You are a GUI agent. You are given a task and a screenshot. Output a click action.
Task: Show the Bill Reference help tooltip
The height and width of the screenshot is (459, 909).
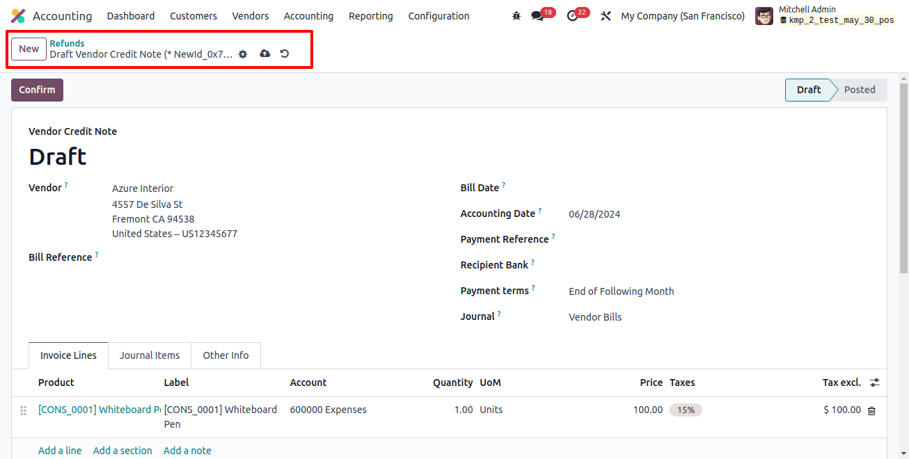pos(97,255)
